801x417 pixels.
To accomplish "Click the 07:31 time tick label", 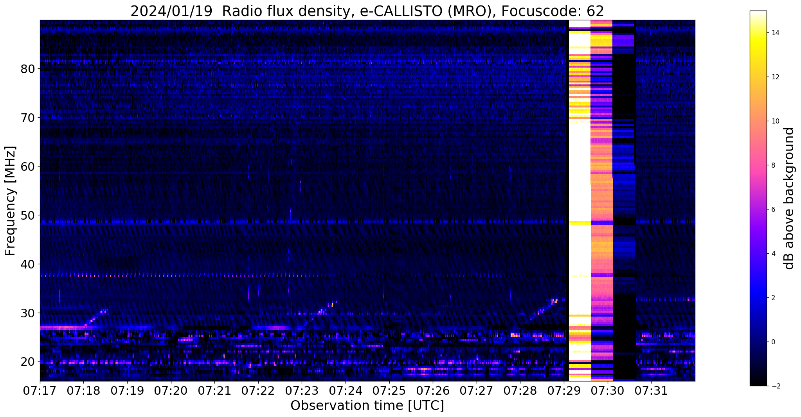I will [651, 390].
